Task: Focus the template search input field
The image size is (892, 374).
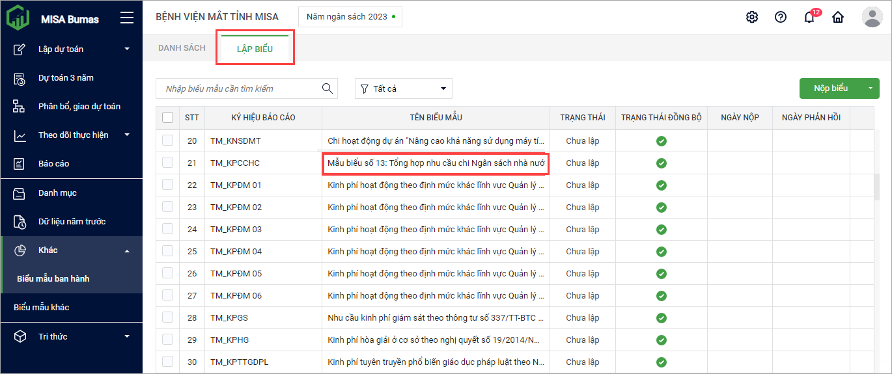Action: pyautogui.click(x=238, y=88)
